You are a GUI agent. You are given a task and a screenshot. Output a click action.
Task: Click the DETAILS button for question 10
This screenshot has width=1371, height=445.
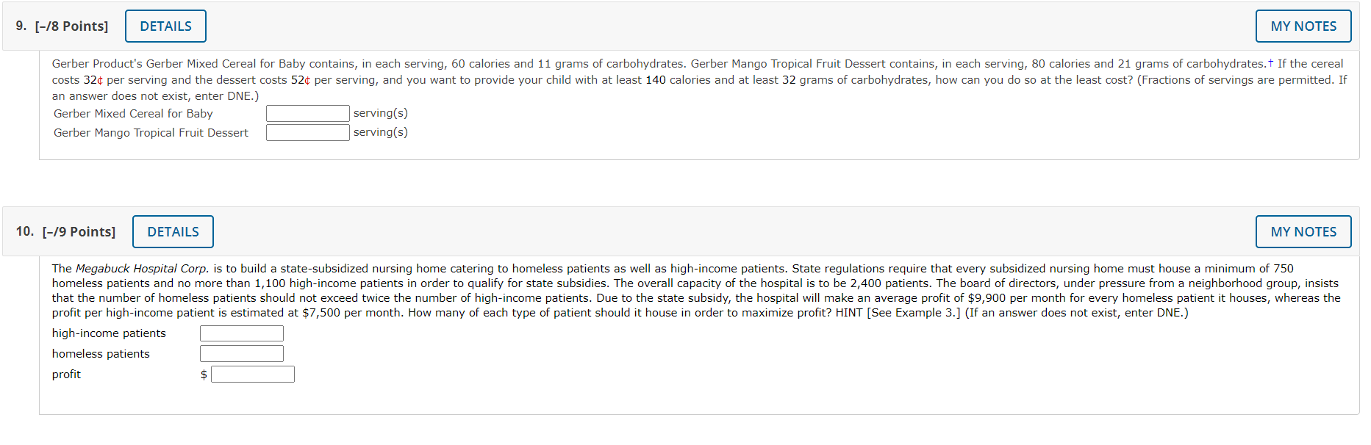click(173, 231)
